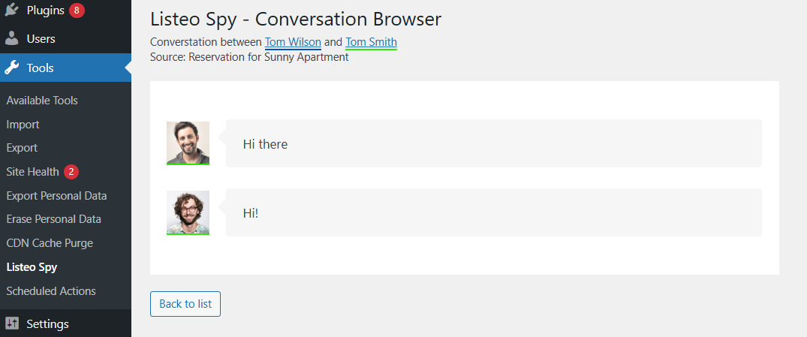Viewport: 807px width, 337px height.
Task: Click the Site Health notification badge
Action: pyautogui.click(x=71, y=172)
